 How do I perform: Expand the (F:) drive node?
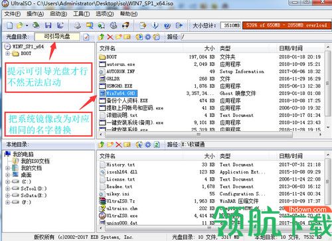coord(8,202)
